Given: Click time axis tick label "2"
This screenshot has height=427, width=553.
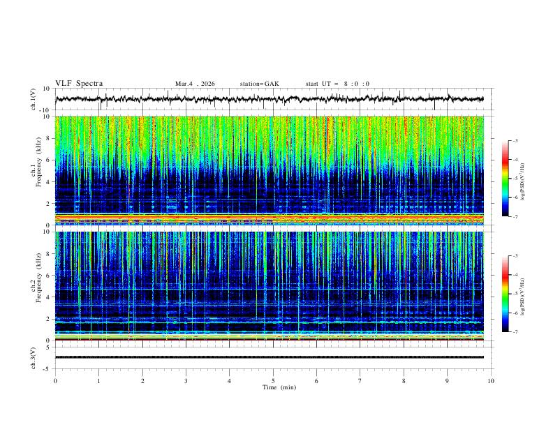Looking at the screenshot, I should 142,381.
